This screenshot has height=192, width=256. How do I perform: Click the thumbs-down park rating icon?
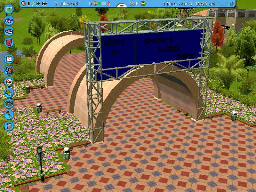[95, 4]
